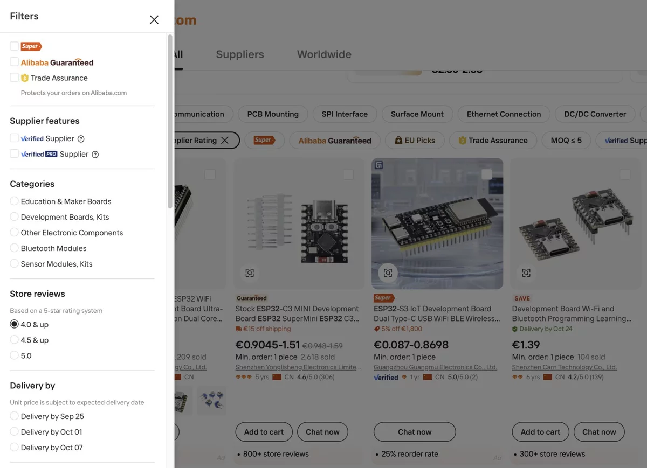647x468 pixels.
Task: Open ESP32-S3 IoT Development Board title
Action: click(x=437, y=313)
